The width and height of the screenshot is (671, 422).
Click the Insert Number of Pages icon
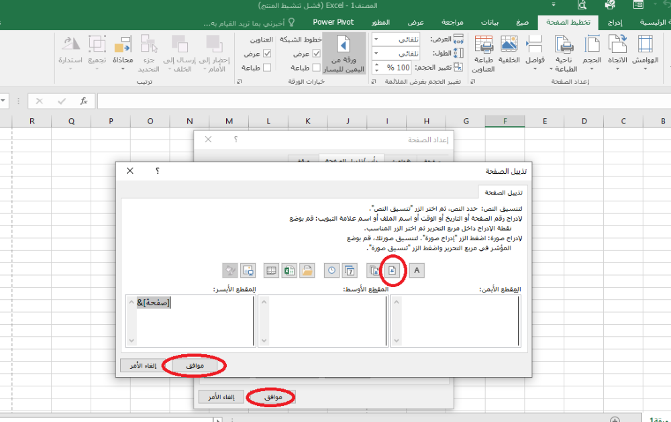373,271
